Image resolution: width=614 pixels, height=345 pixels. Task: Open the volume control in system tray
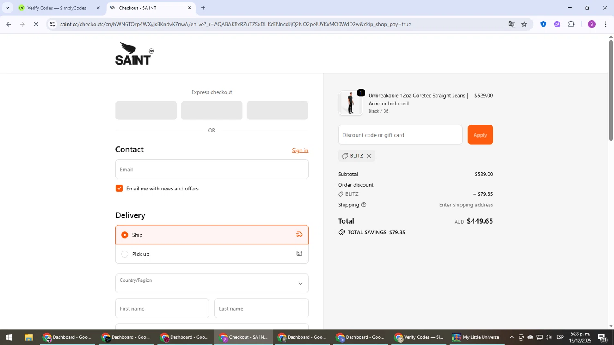point(549,338)
